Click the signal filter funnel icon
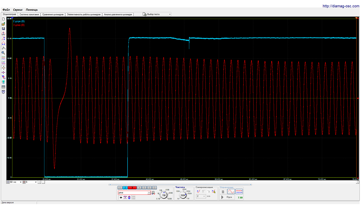The height and width of the screenshot is (205, 362). (3, 77)
